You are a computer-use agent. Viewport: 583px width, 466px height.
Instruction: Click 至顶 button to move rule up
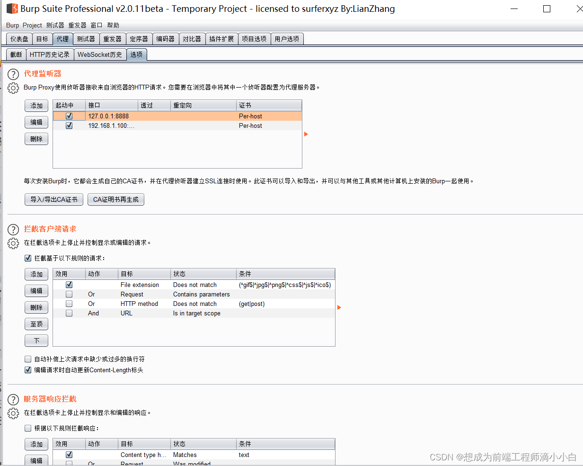pyautogui.click(x=36, y=324)
